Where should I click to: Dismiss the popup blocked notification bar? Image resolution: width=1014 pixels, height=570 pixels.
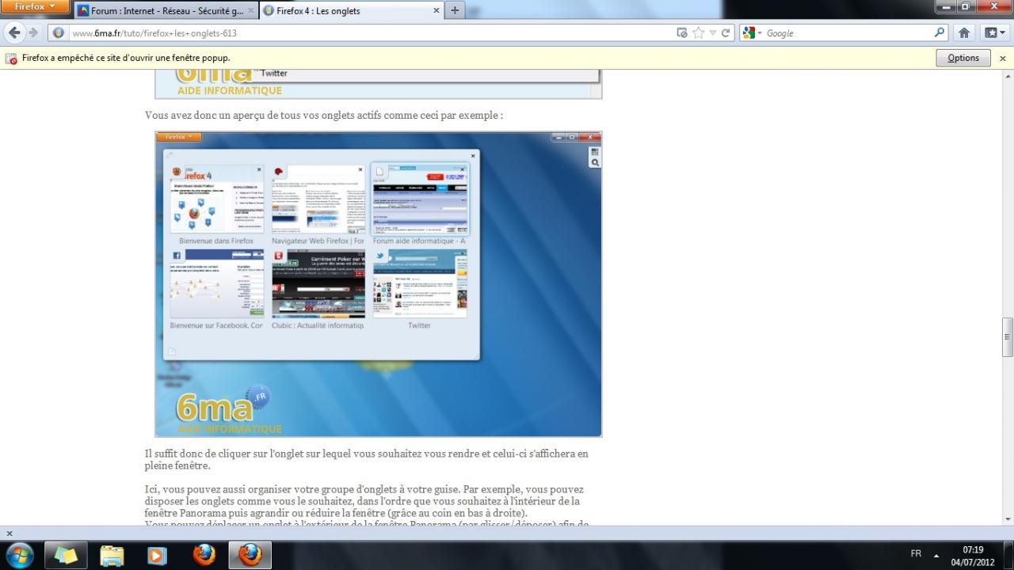coord(1002,59)
